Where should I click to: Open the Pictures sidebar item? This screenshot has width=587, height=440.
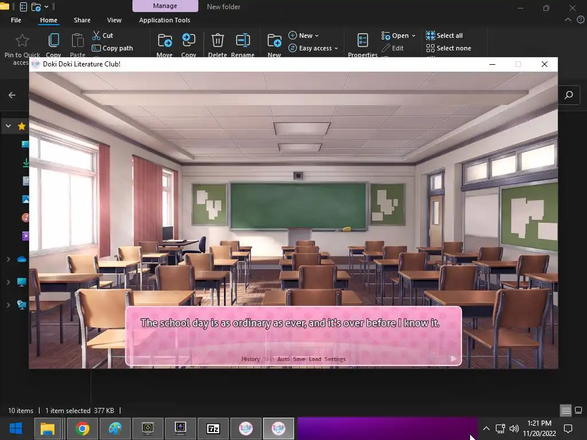[x=25, y=199]
